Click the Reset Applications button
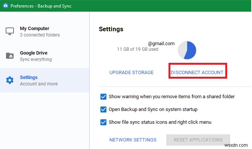252x149 pixels. tap(198, 140)
